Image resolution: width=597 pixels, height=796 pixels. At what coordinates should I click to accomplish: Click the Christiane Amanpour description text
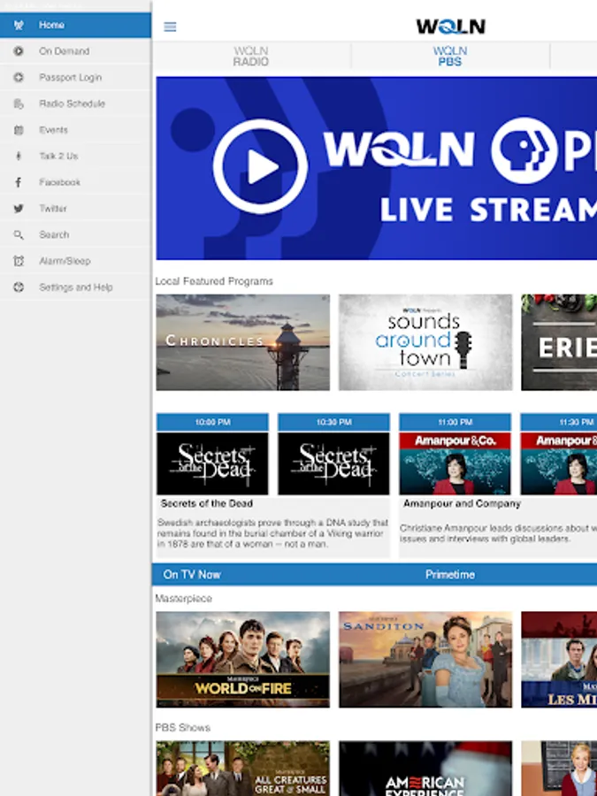pos(497,533)
